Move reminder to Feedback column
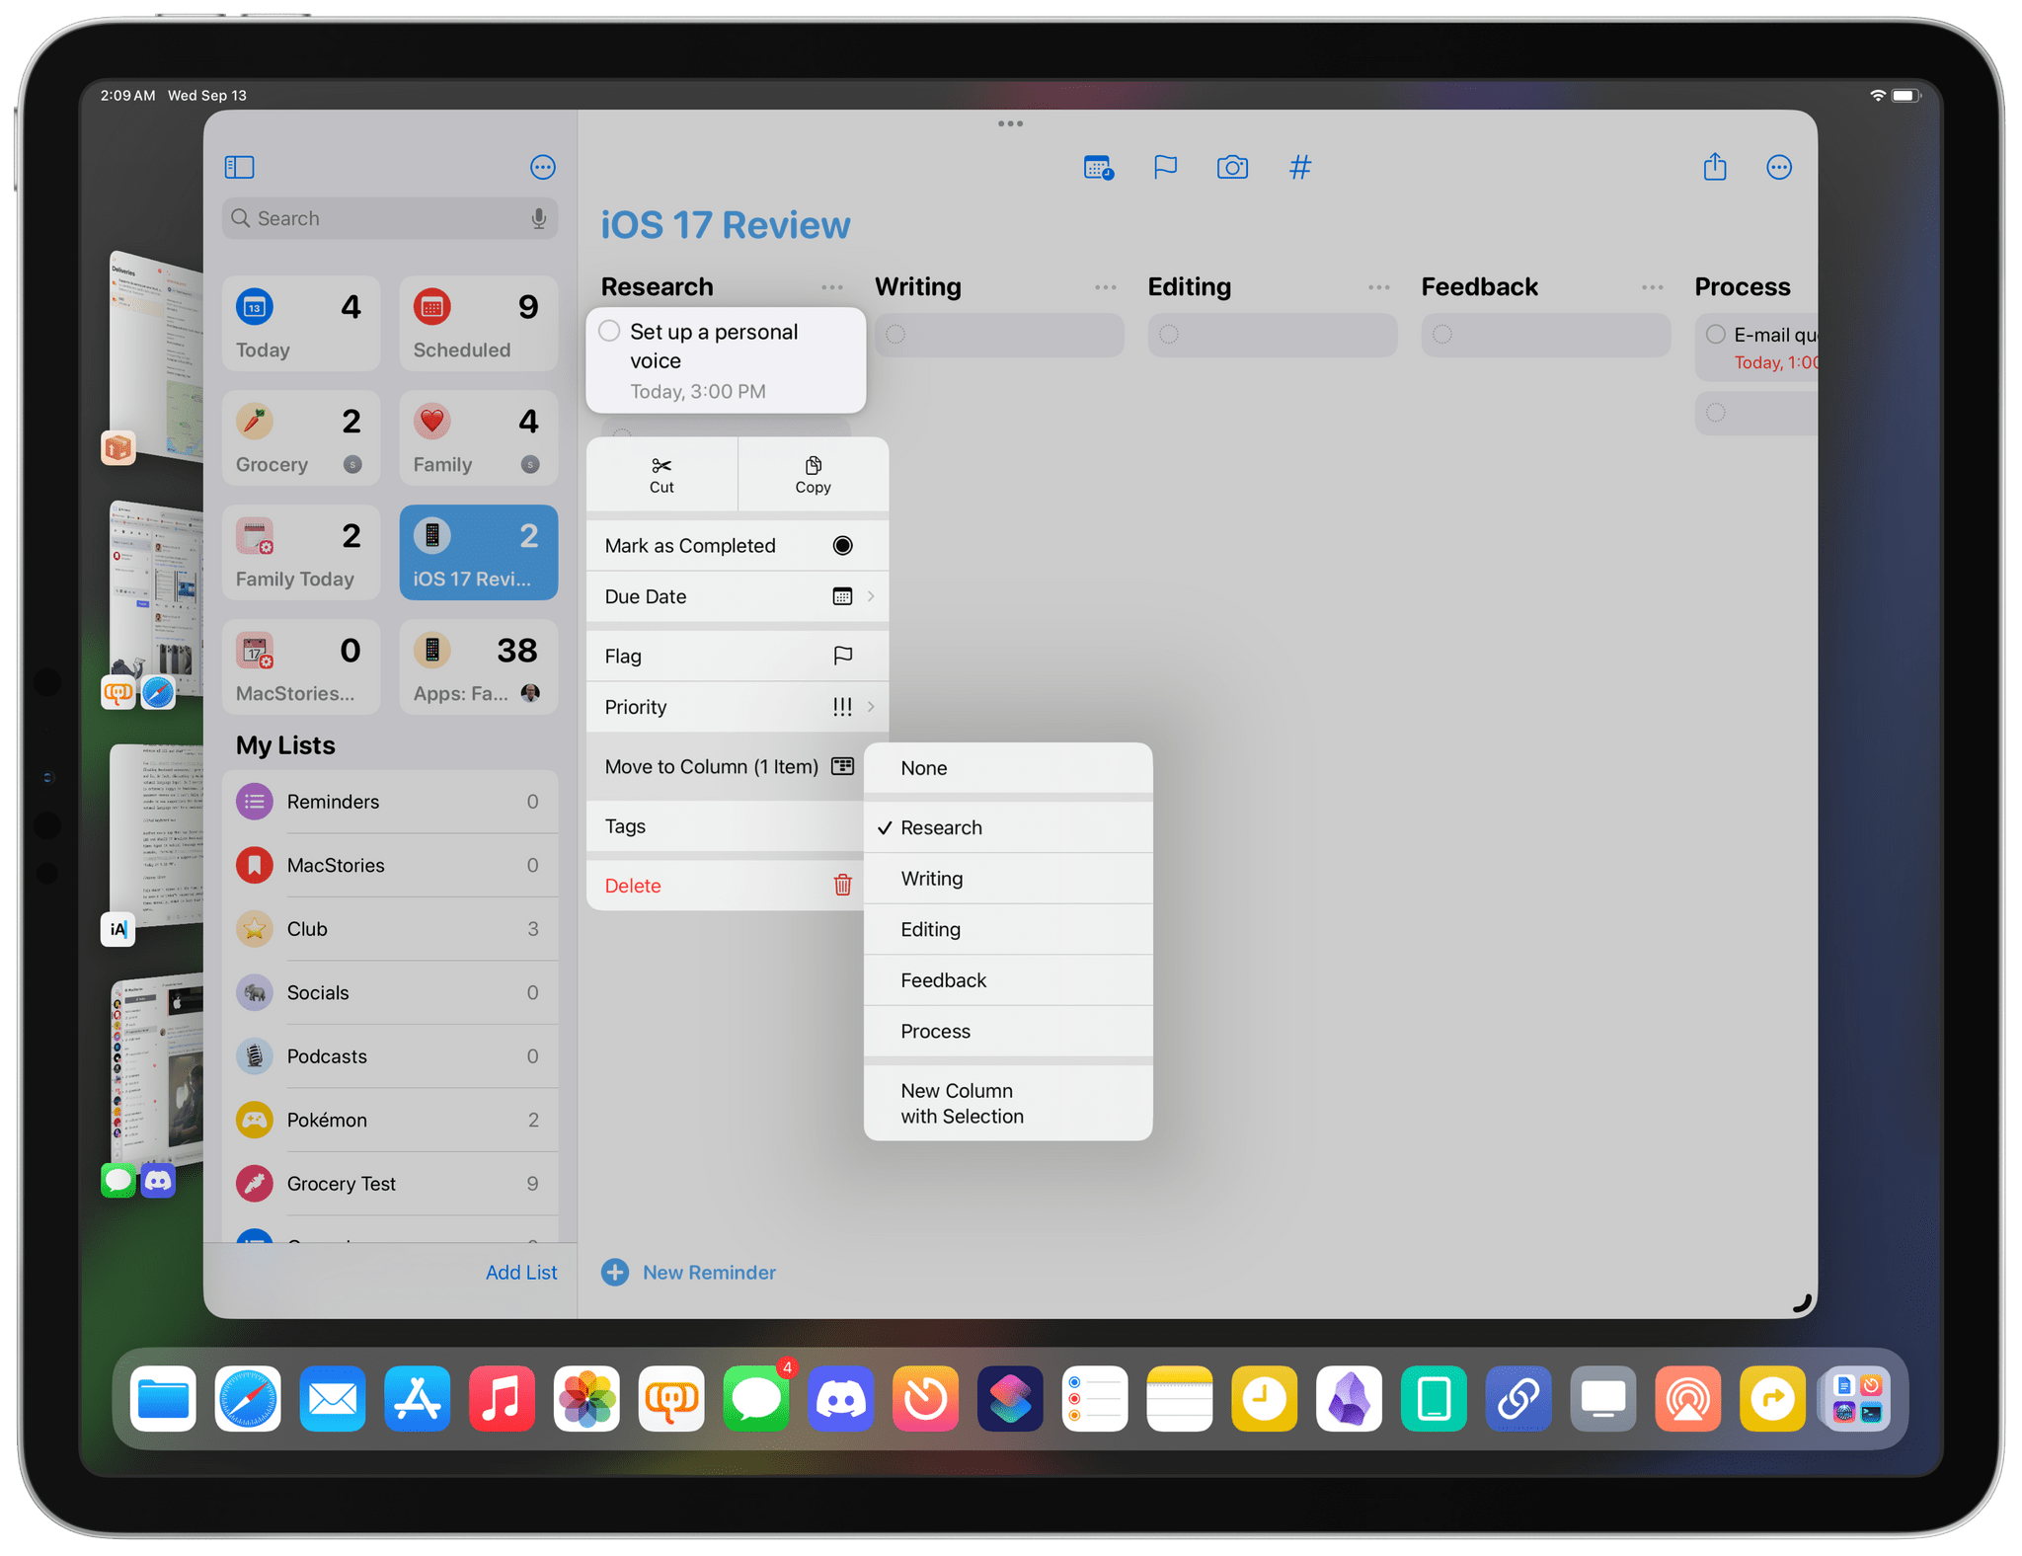2022x1556 pixels. point(1008,980)
